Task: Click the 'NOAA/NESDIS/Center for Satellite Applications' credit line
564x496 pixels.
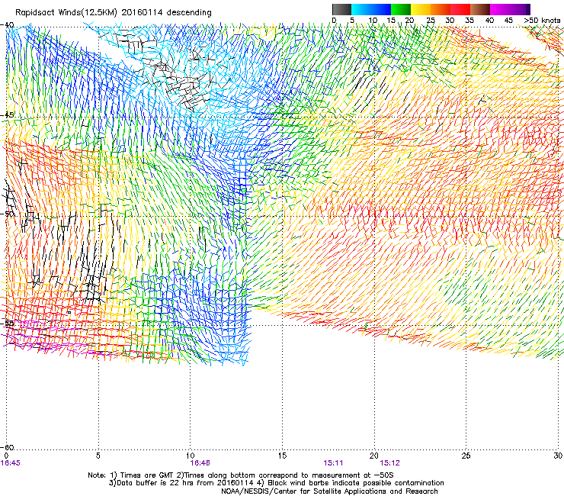Action: 329,491
